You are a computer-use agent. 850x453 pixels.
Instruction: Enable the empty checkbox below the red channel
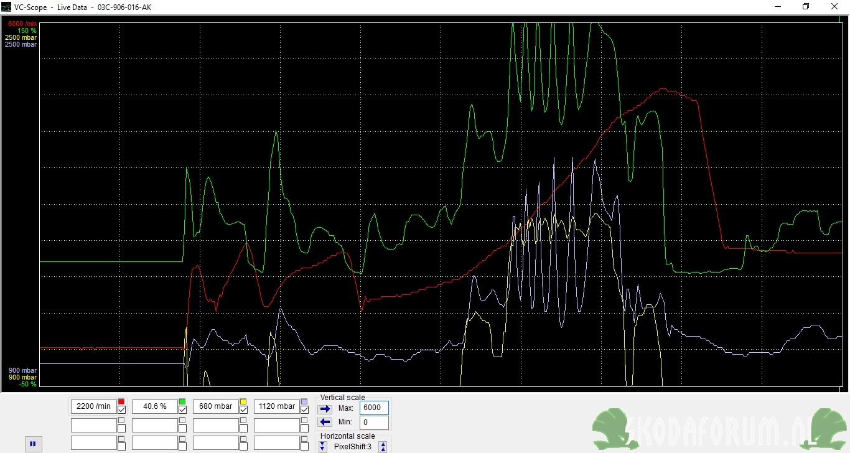point(121,429)
